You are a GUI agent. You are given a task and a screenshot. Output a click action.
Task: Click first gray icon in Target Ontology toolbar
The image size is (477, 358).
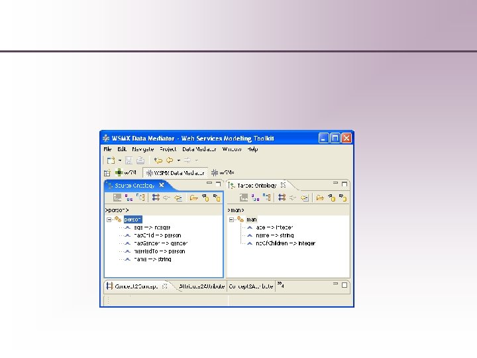tap(244, 198)
